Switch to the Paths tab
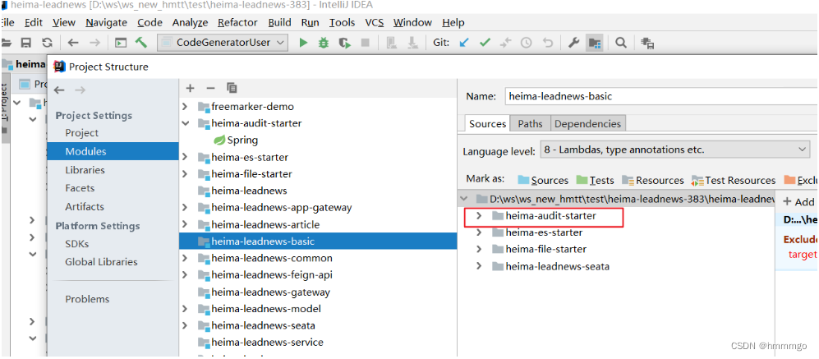819x359 pixels. pyautogui.click(x=530, y=124)
